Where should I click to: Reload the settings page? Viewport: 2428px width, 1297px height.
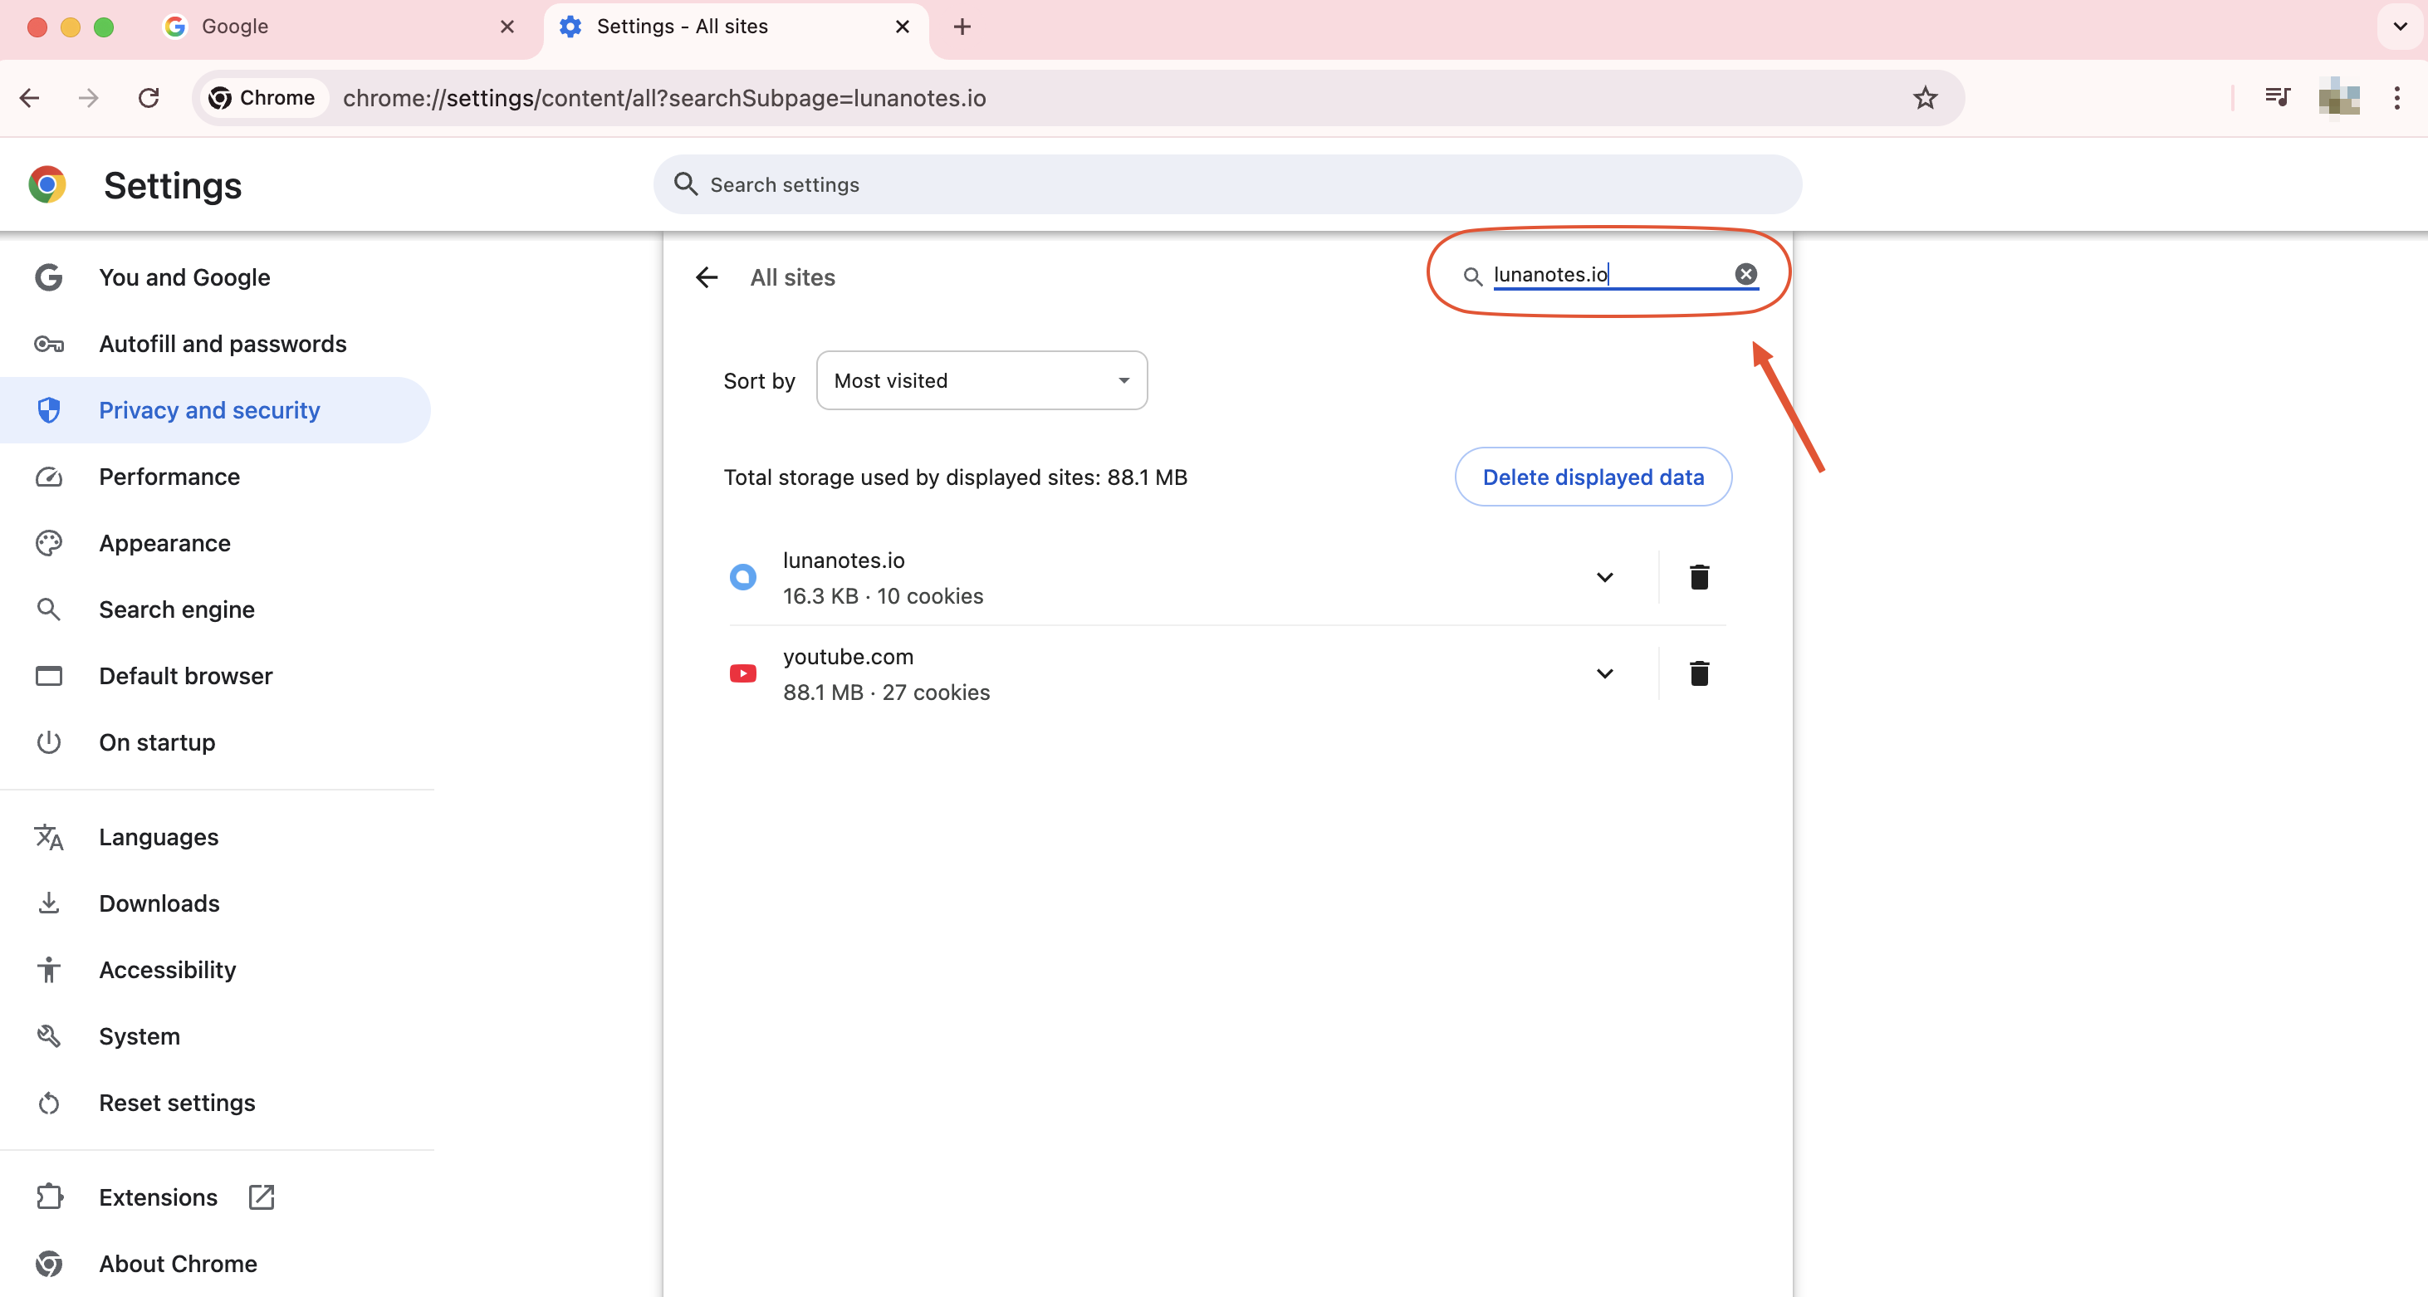coord(149,98)
